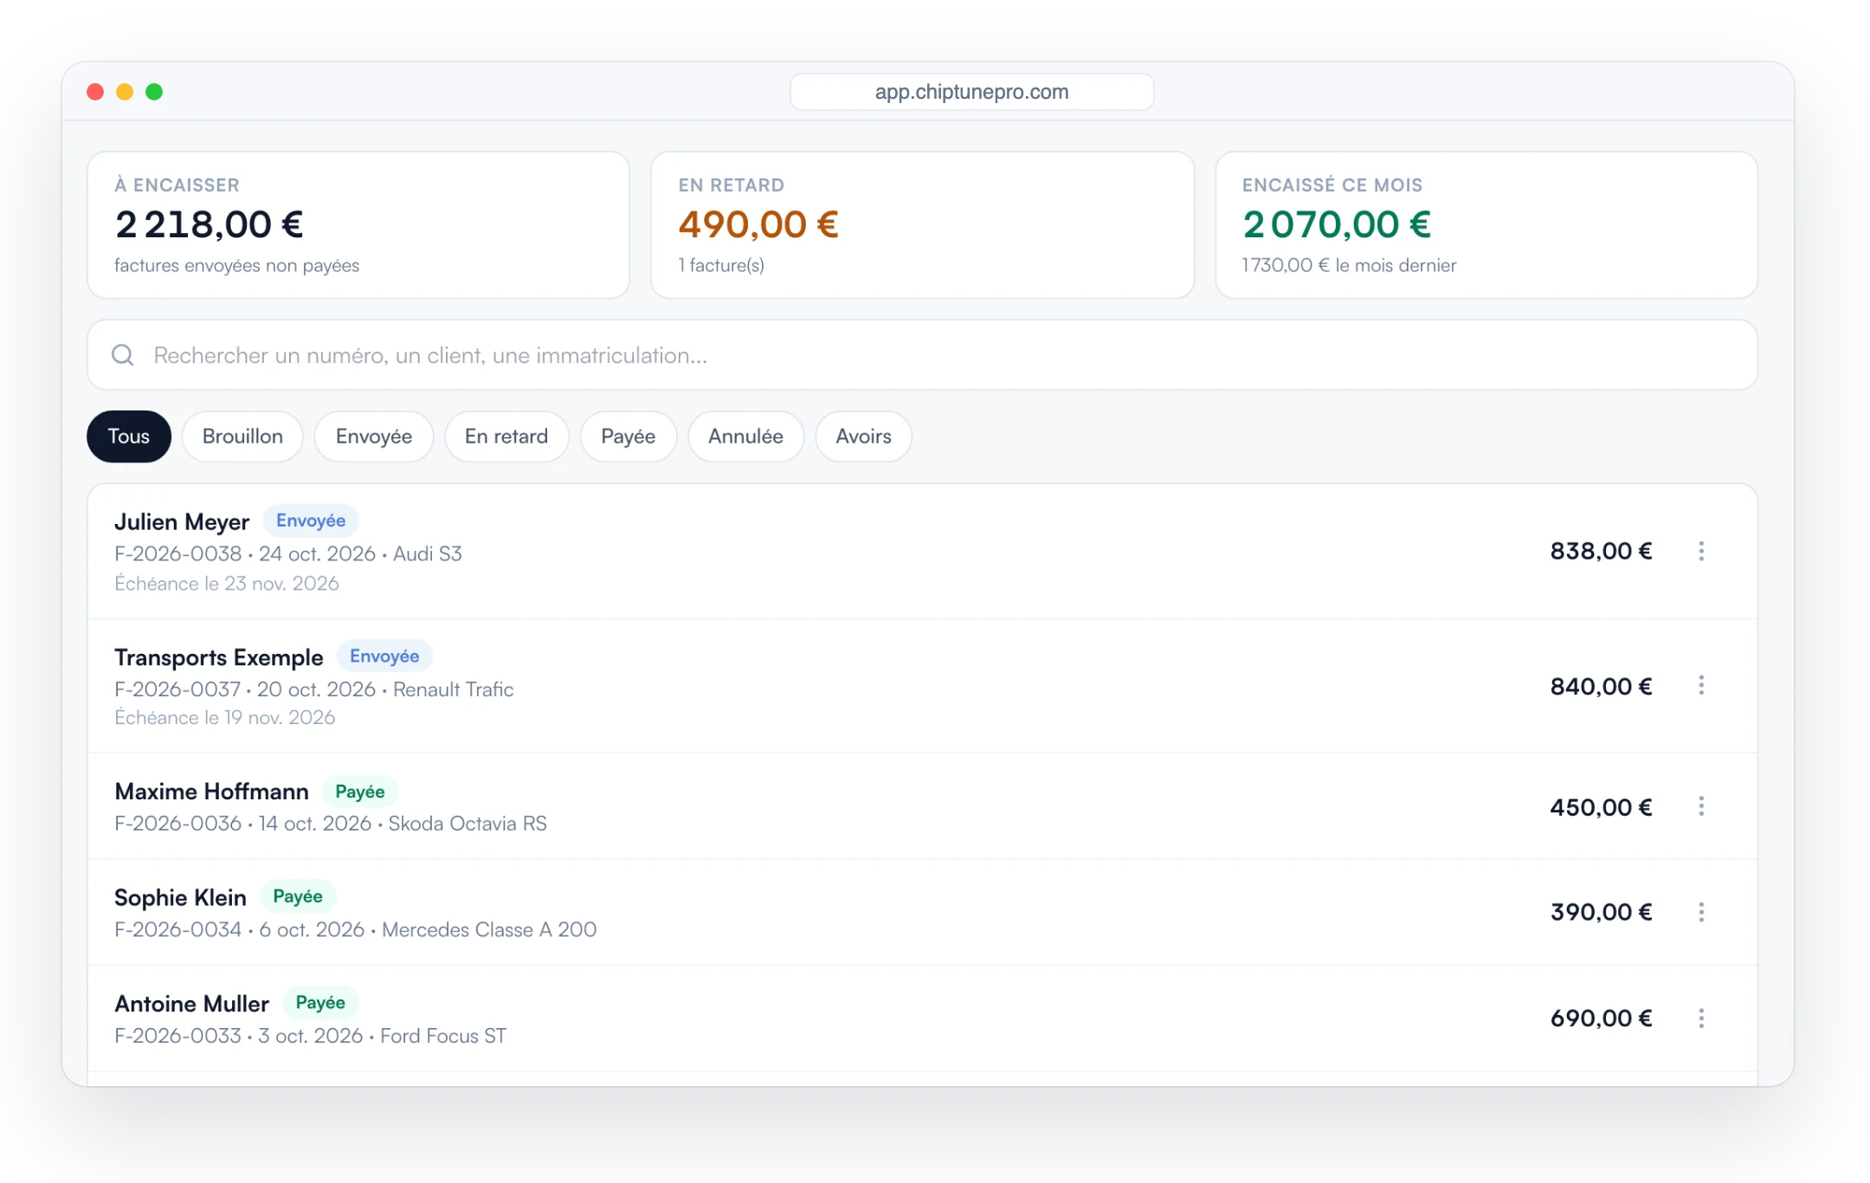The width and height of the screenshot is (1870, 1183).
Task: Click the 690,00 € amount
Action: [1601, 1018]
